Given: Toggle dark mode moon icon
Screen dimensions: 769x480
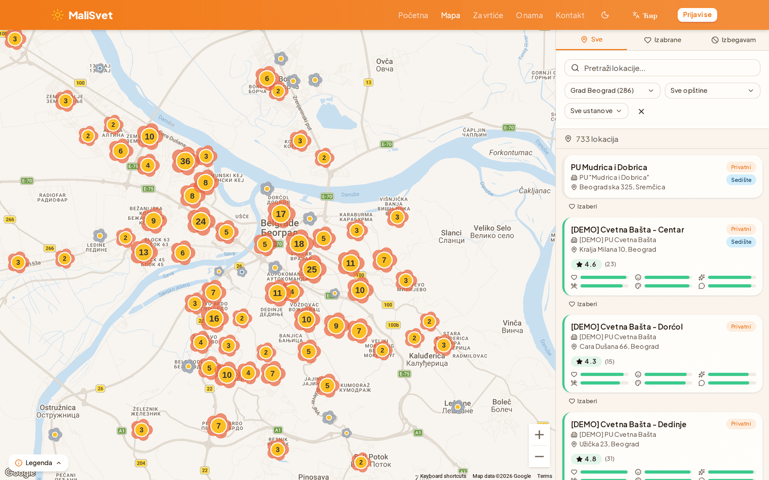Looking at the screenshot, I should tap(605, 15).
